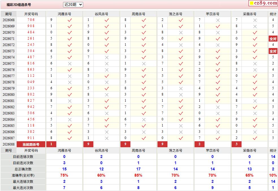Click red 鸿雁 kill number 1 in row 2026088
Image resolution: width=278 pixels, height=191 pixels.
(x=51, y=144)
